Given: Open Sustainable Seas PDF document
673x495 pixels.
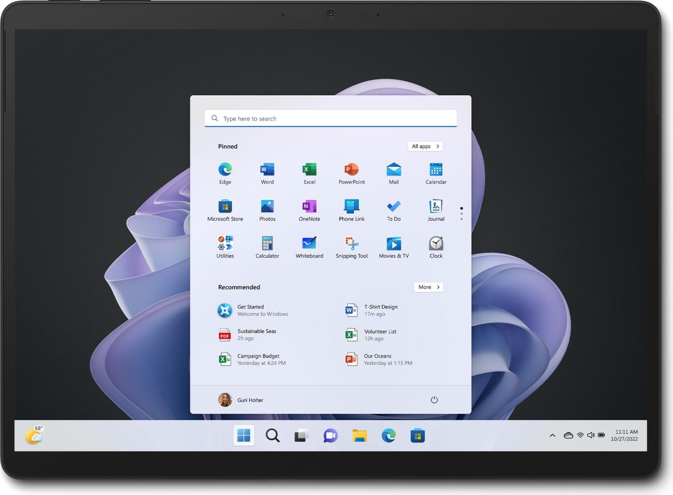Looking at the screenshot, I should pos(248,335).
